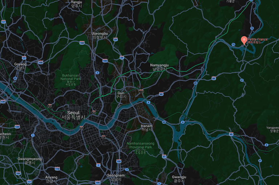
Task: Click the red Petite France location pin
Action: 244,40
